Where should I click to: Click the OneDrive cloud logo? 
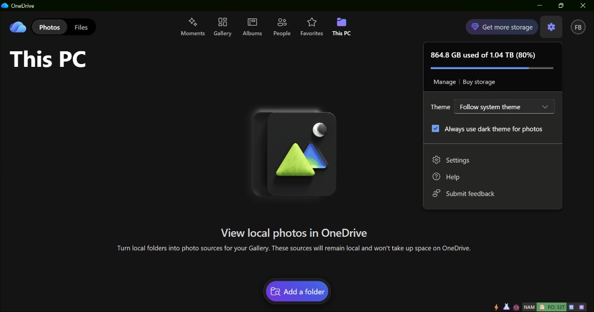[18, 27]
